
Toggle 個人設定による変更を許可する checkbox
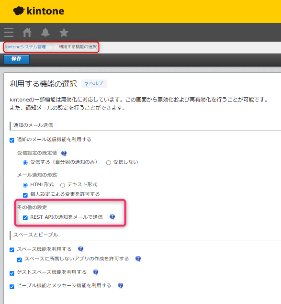point(25,195)
